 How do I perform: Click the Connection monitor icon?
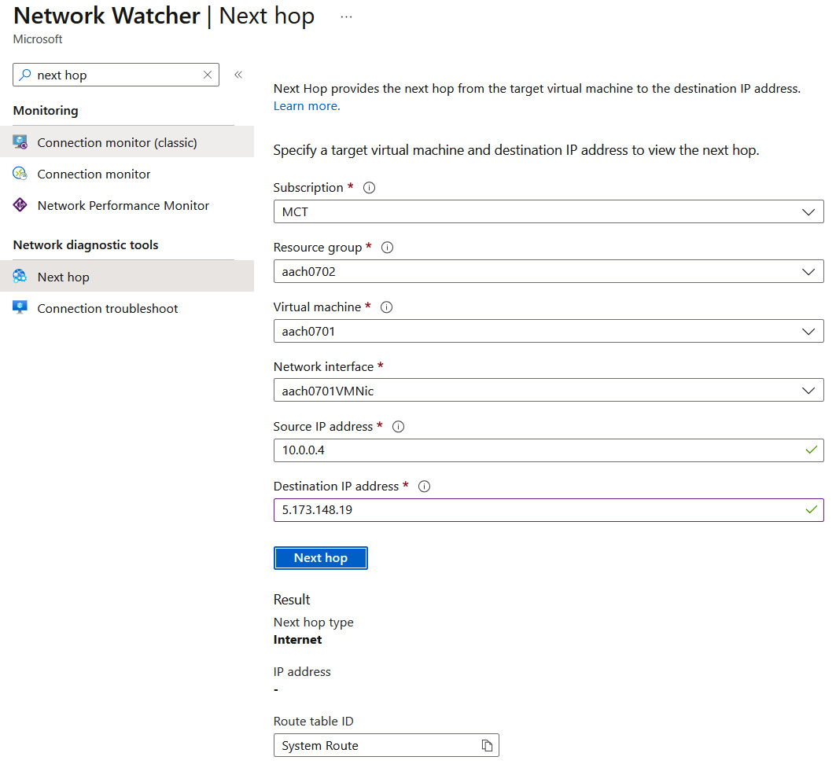pyautogui.click(x=20, y=174)
